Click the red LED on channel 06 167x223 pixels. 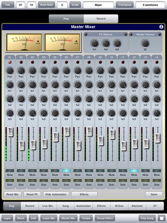click(x=66, y=62)
